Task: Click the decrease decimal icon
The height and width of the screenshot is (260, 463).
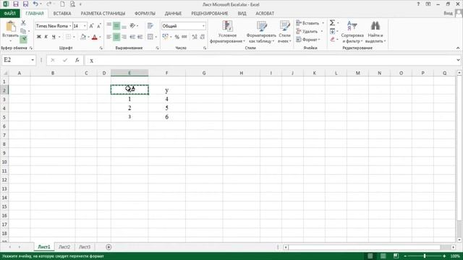Action: pos(203,37)
